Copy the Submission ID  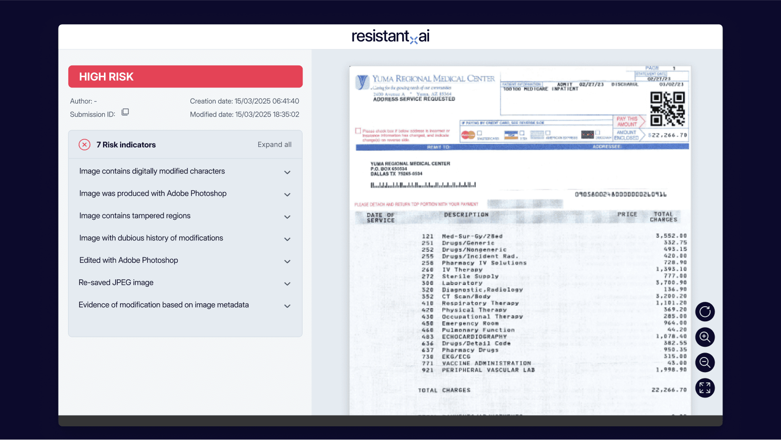tap(125, 112)
